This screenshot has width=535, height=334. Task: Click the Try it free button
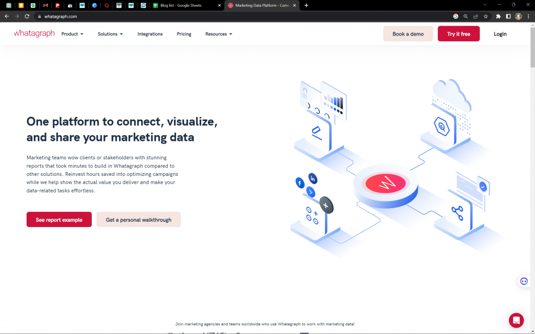pyautogui.click(x=459, y=34)
